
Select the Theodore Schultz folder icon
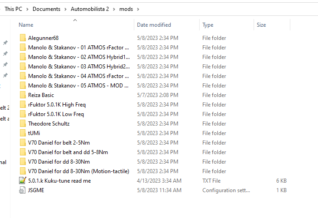pyautogui.click(x=23, y=124)
